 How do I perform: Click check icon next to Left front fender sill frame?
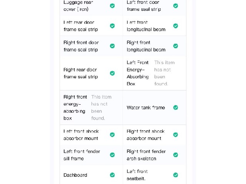pos(112,155)
